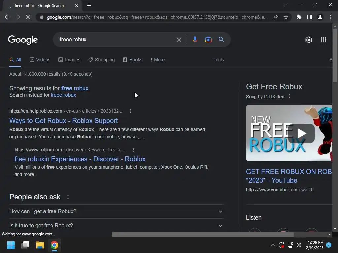
Task: Click the forward navigation arrow
Action: [x=18, y=17]
